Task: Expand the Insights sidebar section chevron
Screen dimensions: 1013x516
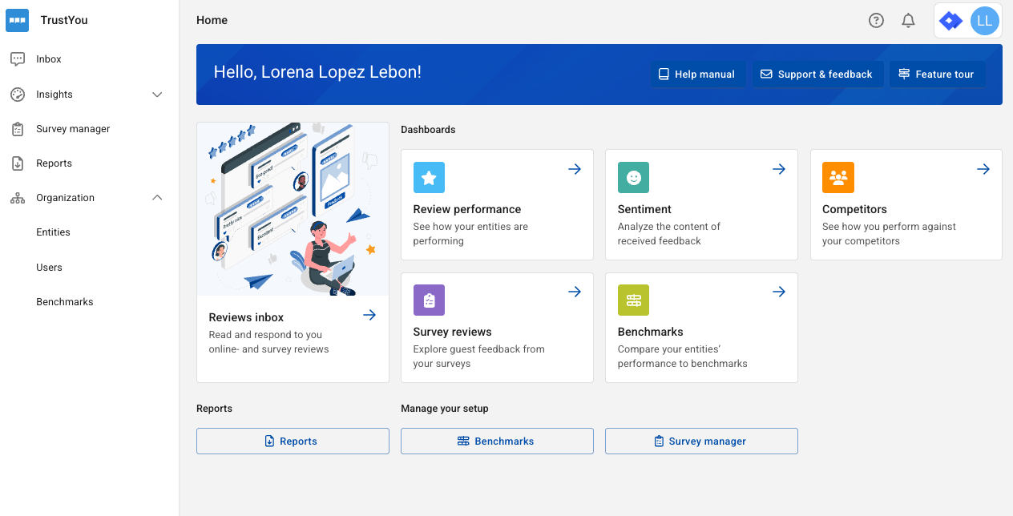Action: pyautogui.click(x=158, y=95)
